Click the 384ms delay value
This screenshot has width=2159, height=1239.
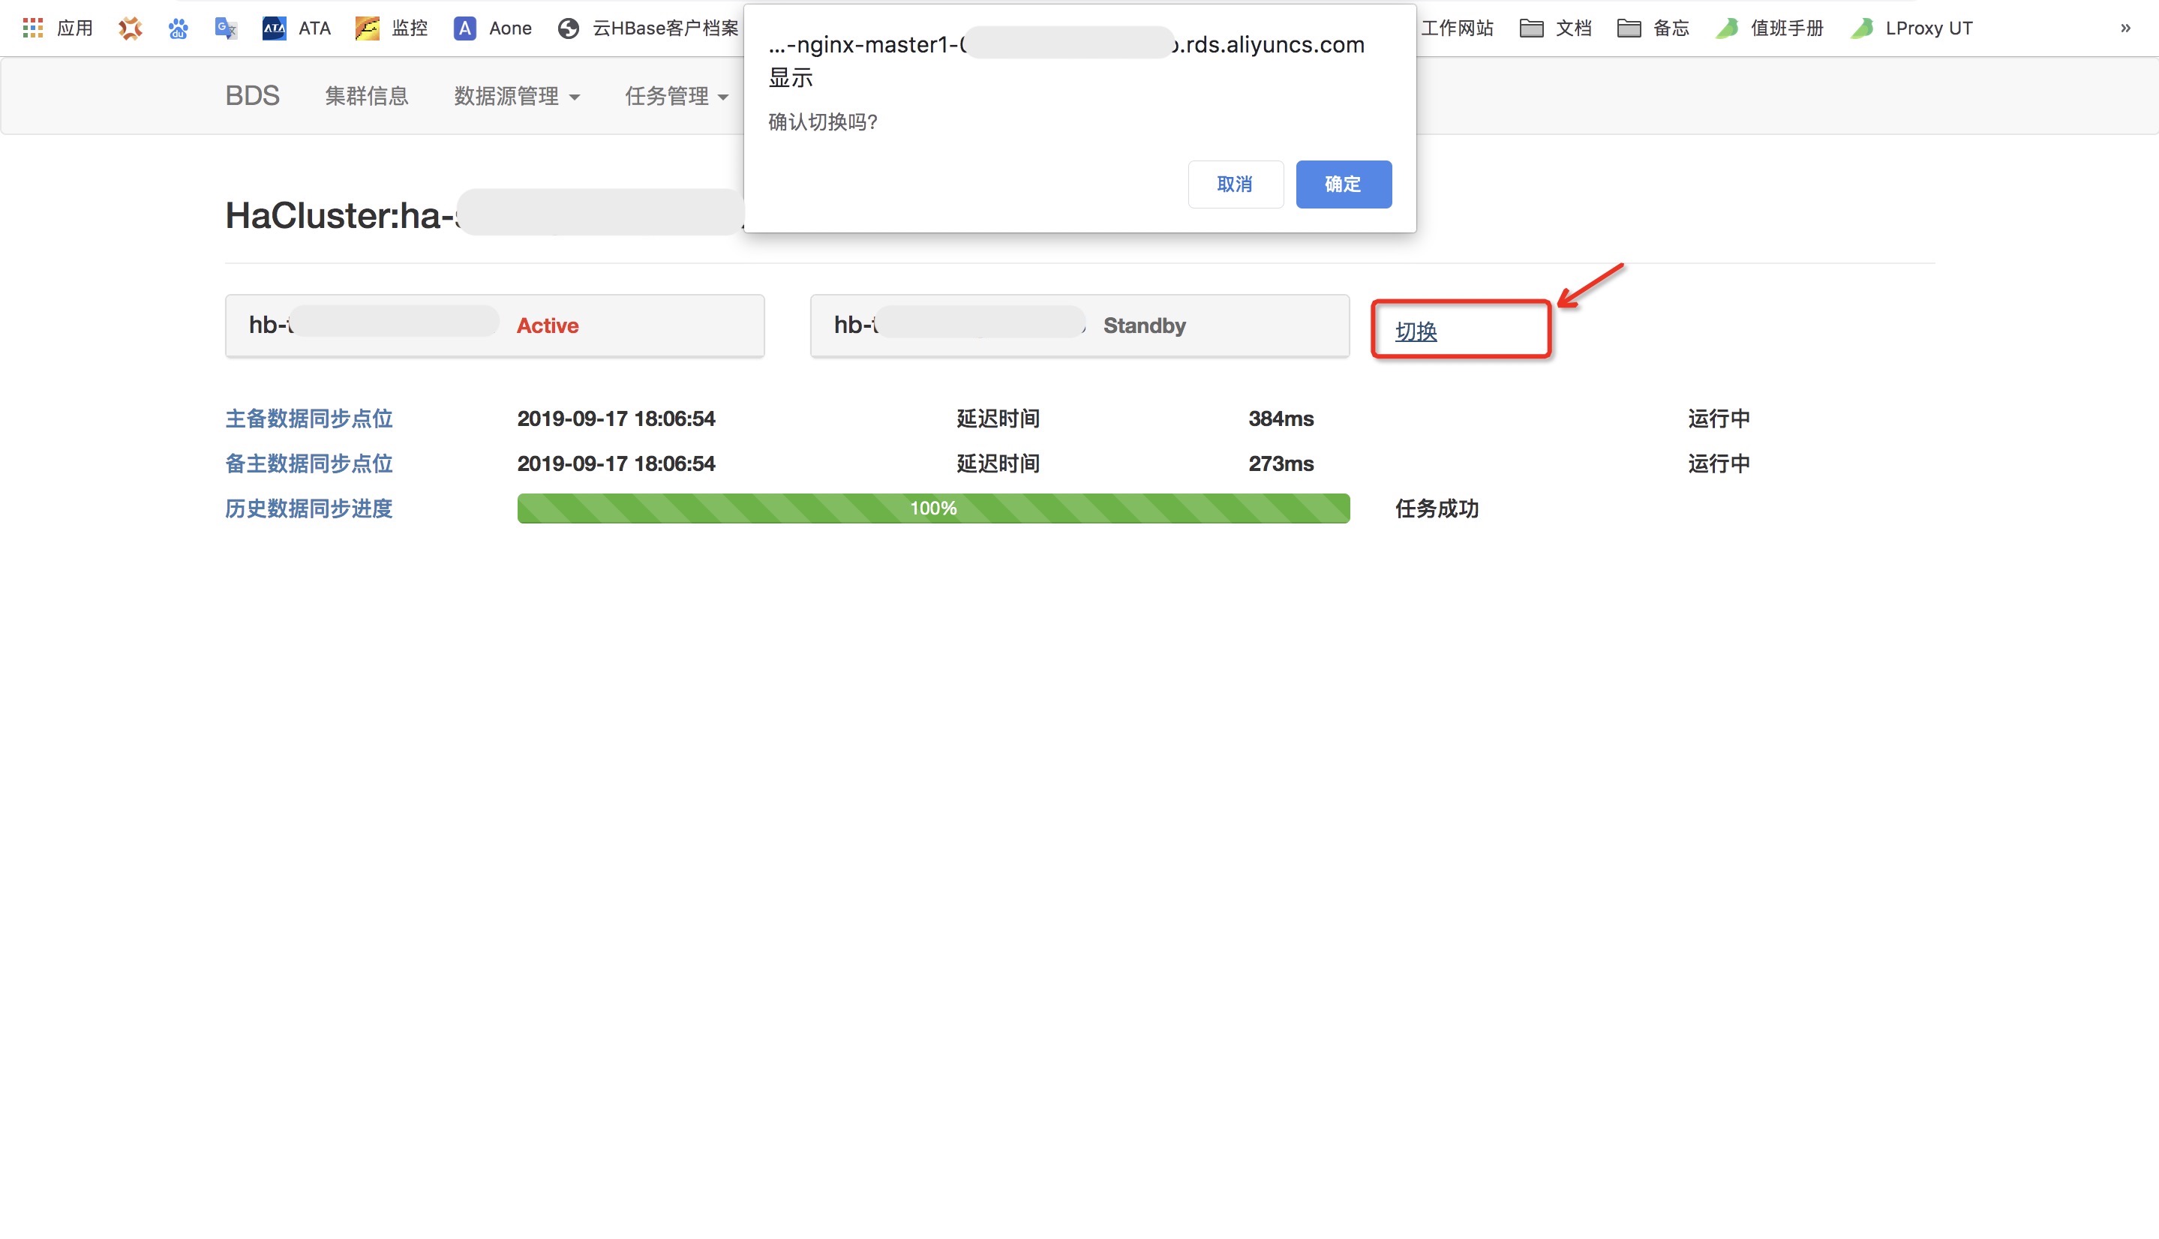[x=1281, y=418]
